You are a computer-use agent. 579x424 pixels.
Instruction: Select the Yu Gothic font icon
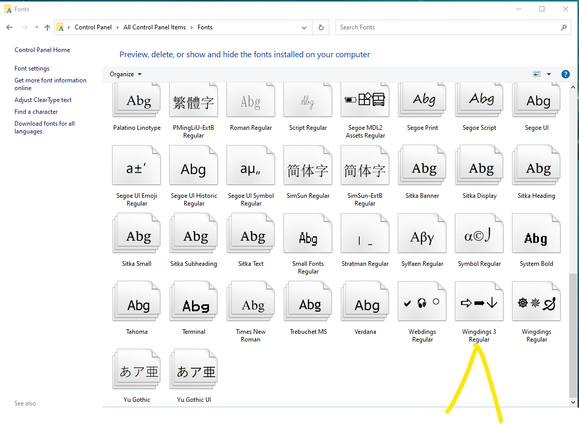[136, 369]
